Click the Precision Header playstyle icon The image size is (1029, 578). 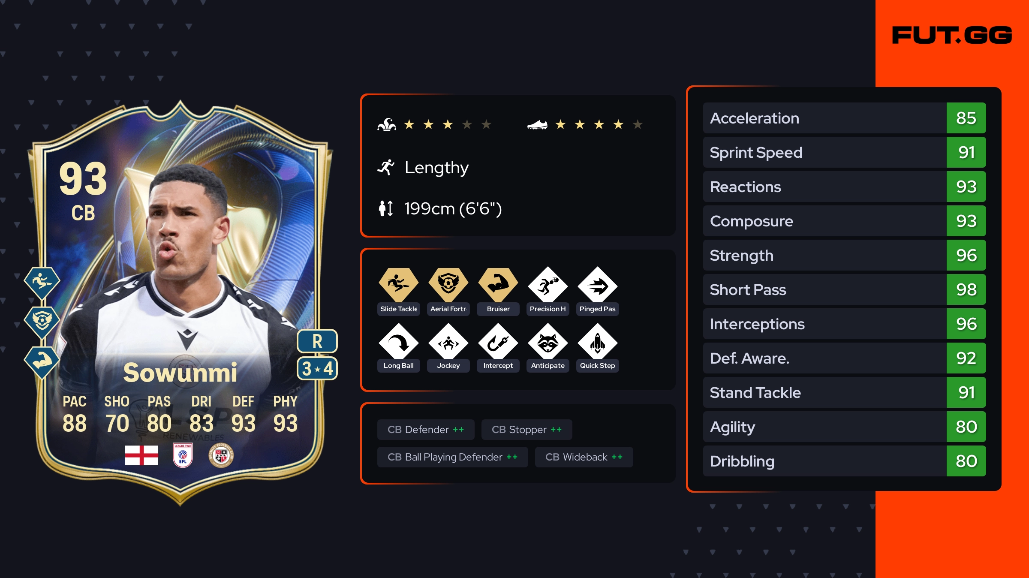coord(548,285)
